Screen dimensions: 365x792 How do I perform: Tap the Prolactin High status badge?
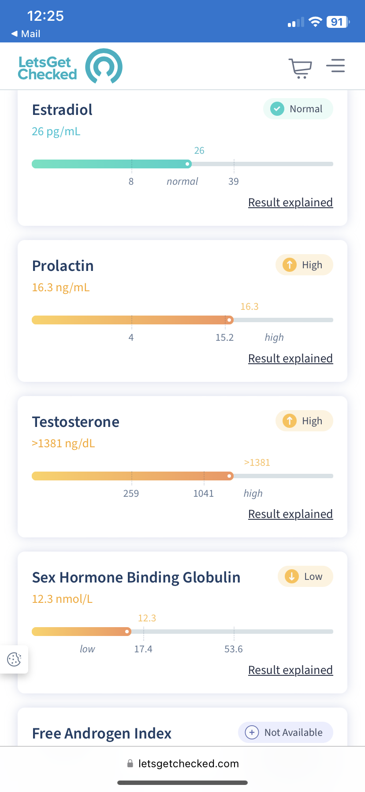(304, 265)
